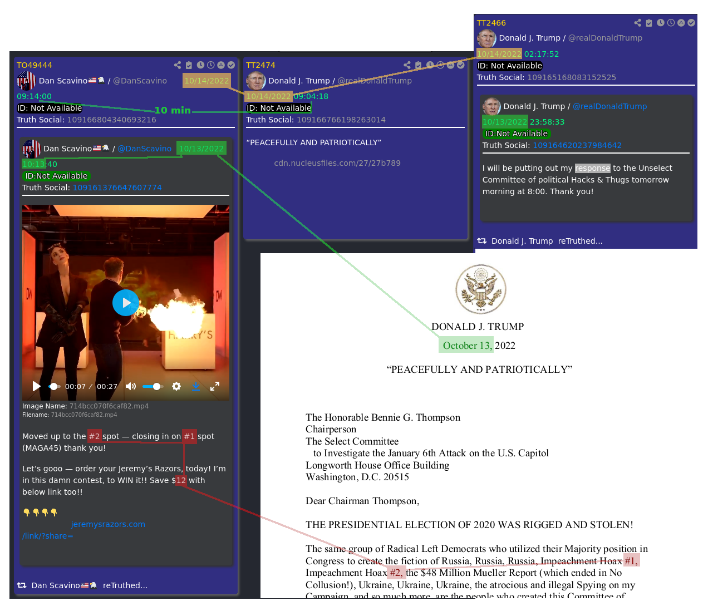Click the share icon on card TO49444
708x601 pixels.
pos(178,65)
